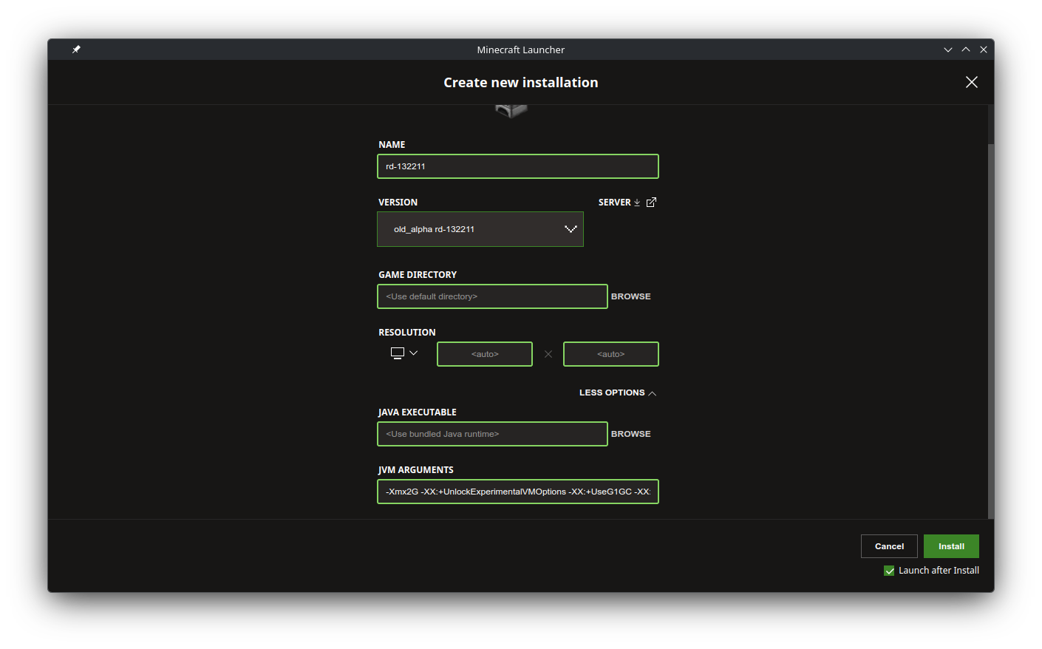Uncheck Launch after Install checkbox
The height and width of the screenshot is (649, 1042).
coord(889,571)
